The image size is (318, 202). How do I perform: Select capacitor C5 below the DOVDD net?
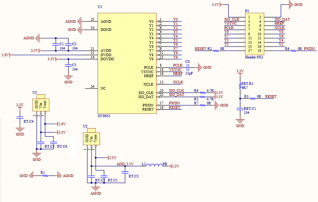pyautogui.click(x=68, y=65)
